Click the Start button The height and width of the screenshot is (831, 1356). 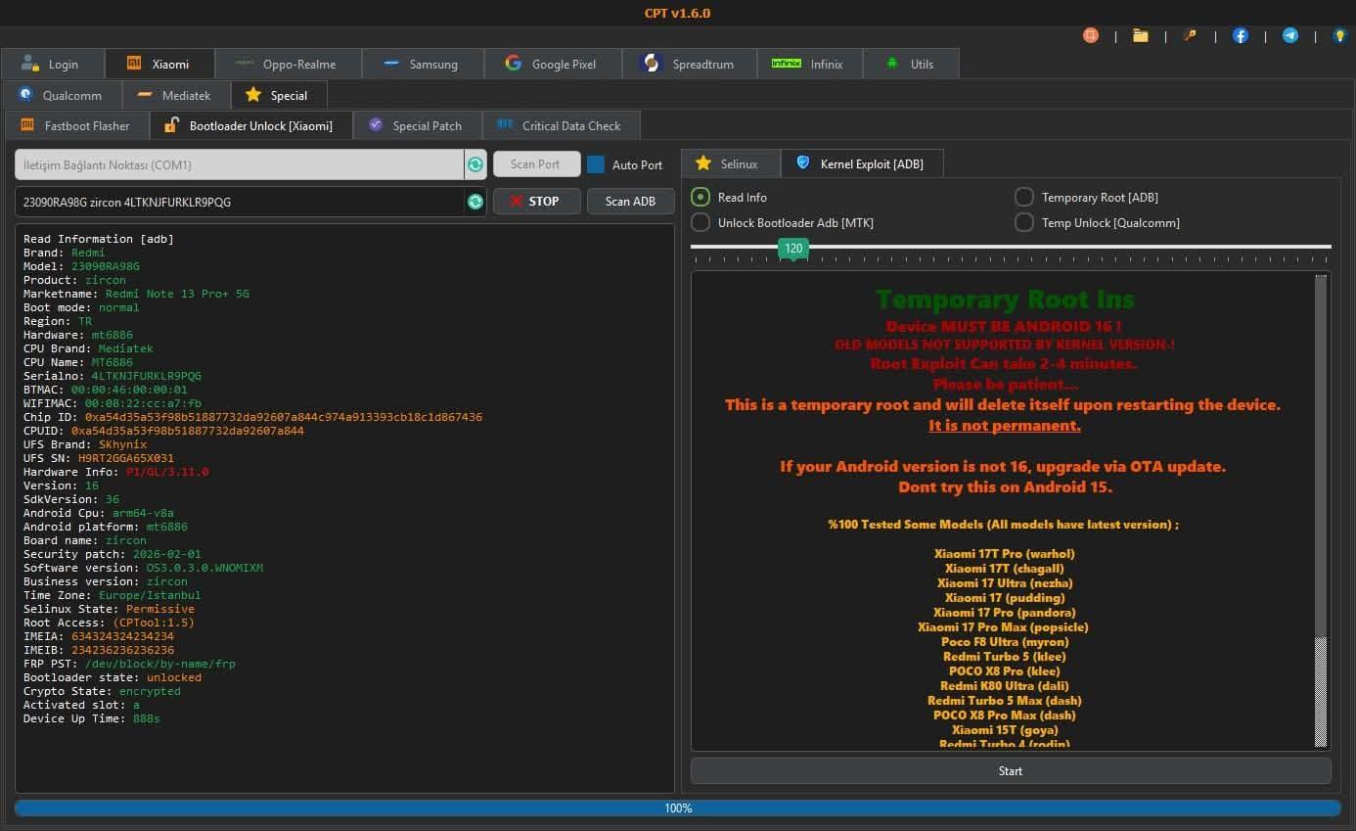pos(1011,770)
